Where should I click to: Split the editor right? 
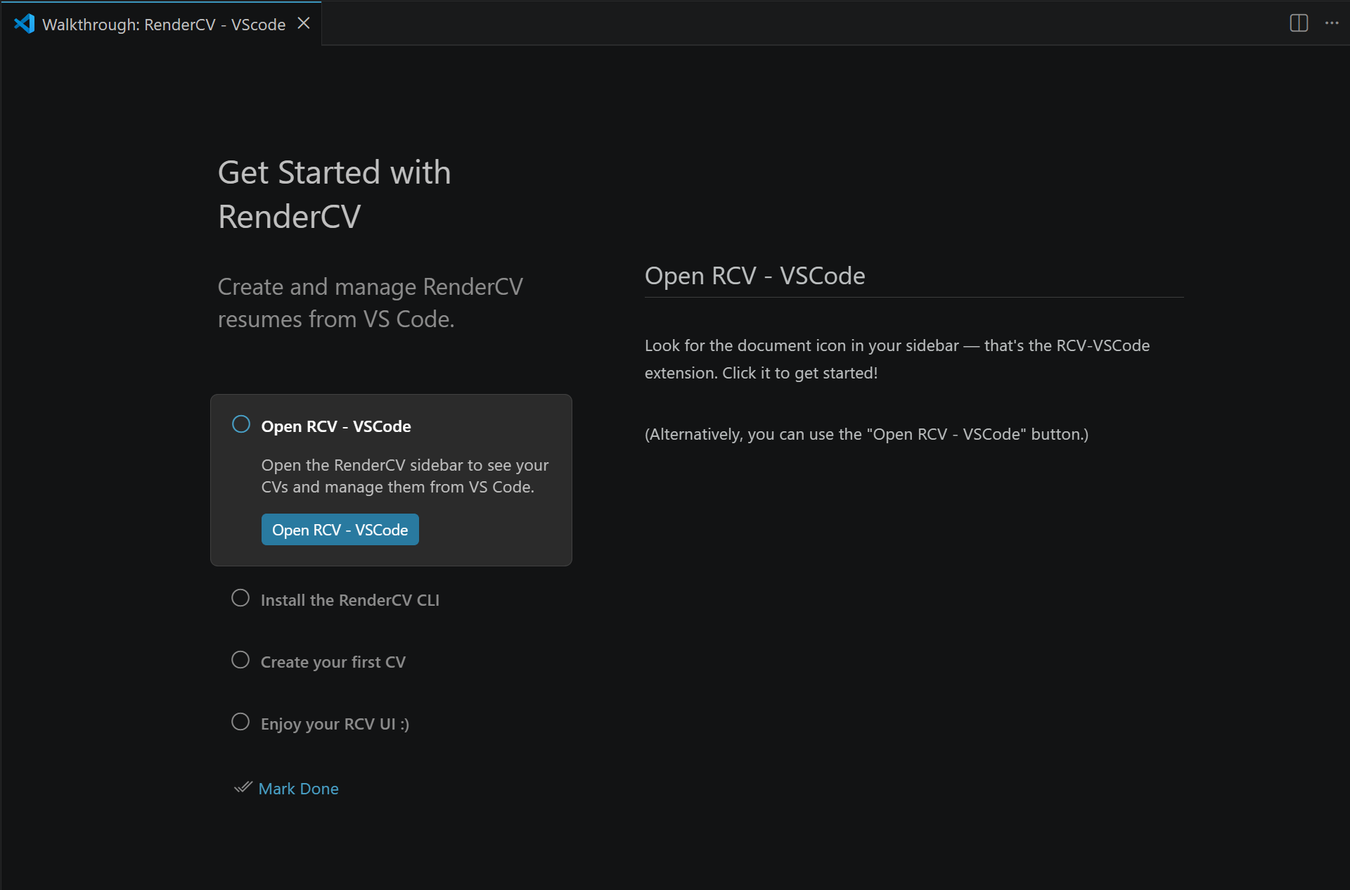[x=1299, y=23]
